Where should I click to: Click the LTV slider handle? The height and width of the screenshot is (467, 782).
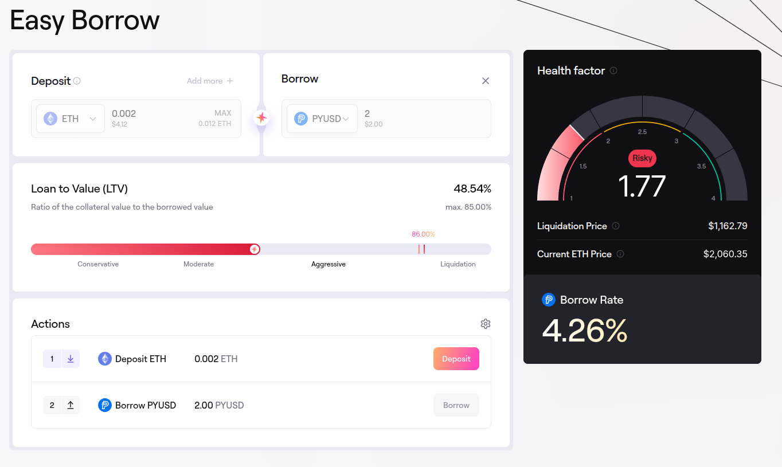tap(255, 249)
